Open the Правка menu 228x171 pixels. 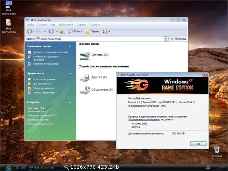tap(42, 25)
